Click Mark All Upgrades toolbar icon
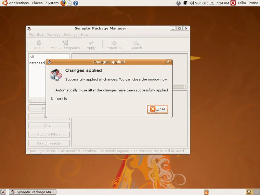 click(65, 43)
